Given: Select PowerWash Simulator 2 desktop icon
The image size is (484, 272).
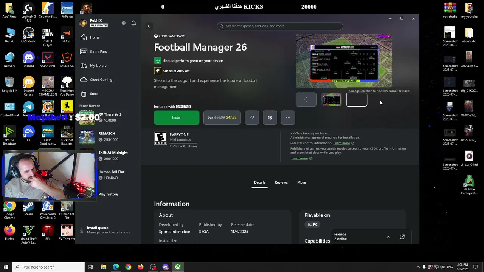Looking at the screenshot, I should (x=48, y=210).
